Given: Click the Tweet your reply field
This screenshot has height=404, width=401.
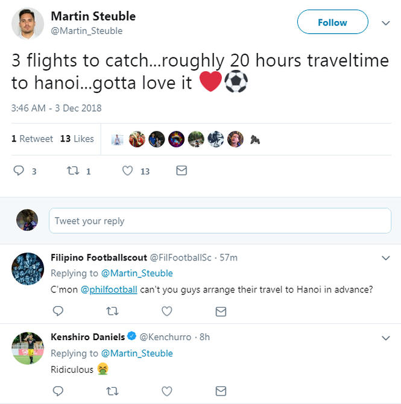Looking at the screenshot, I should tap(219, 221).
